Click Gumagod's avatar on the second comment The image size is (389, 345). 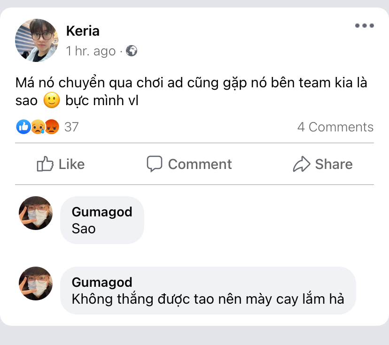pos(36,284)
